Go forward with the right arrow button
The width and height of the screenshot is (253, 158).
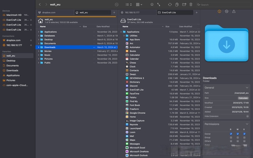[46, 4]
